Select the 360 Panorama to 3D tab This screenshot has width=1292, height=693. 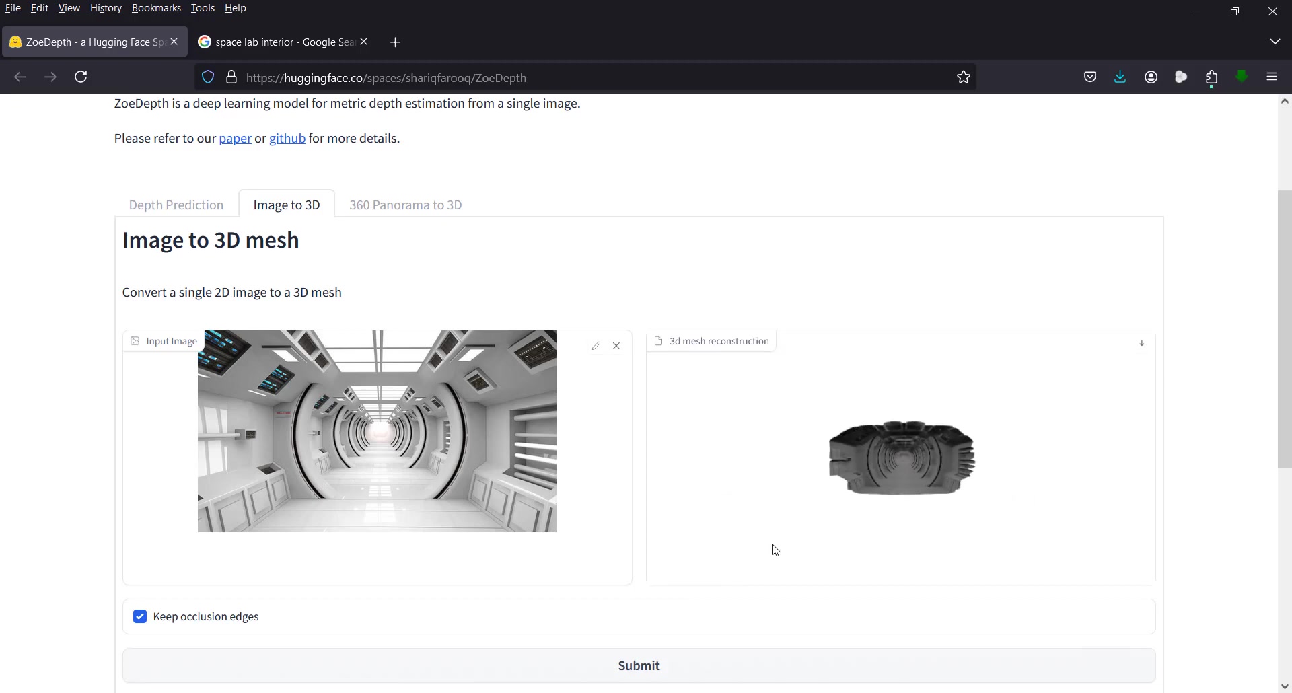click(x=405, y=205)
